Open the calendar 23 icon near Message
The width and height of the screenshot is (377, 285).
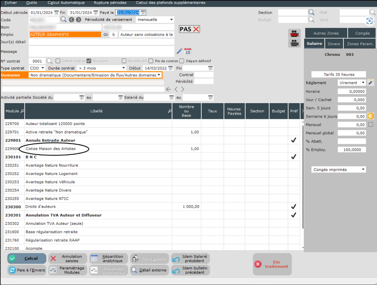(188, 52)
